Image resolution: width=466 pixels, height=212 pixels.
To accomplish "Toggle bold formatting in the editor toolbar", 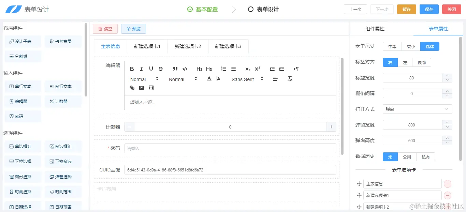I will [x=132, y=69].
